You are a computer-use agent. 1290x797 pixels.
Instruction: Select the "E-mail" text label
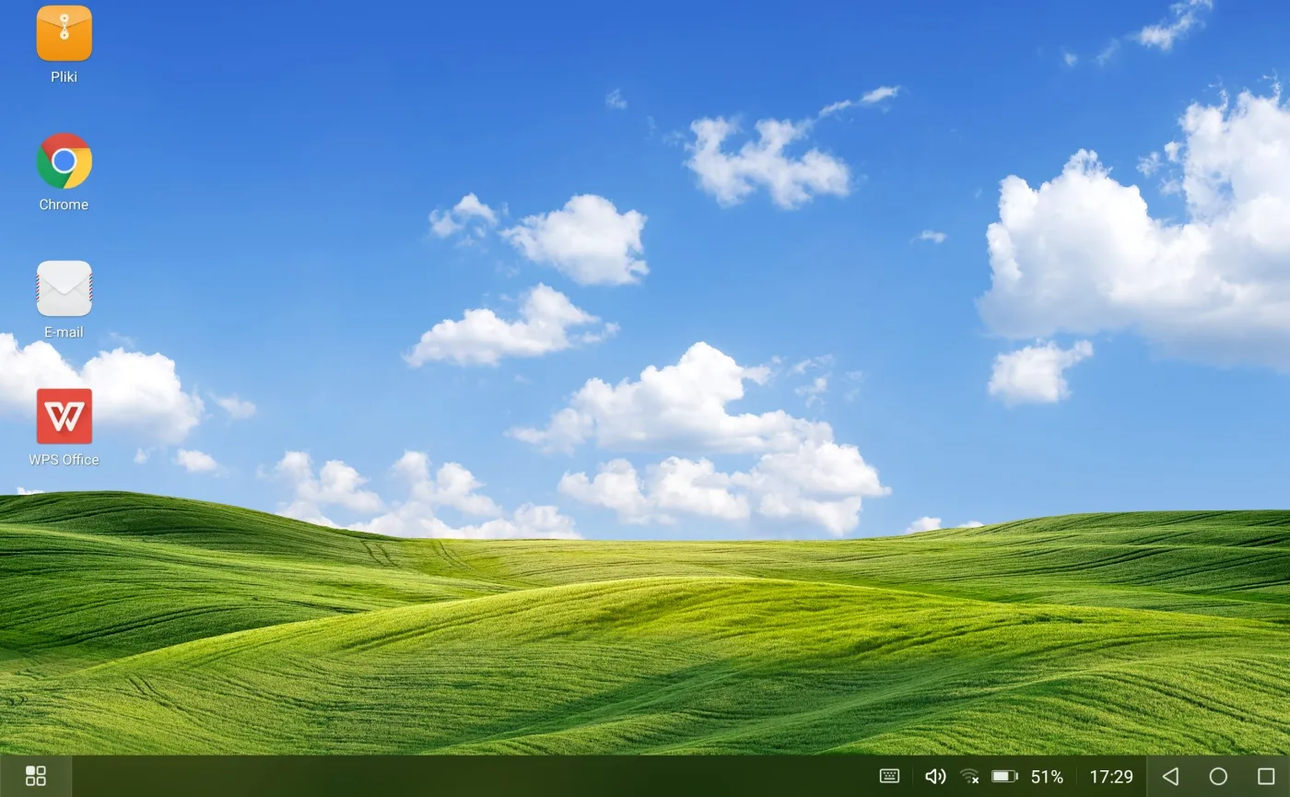pyautogui.click(x=64, y=332)
